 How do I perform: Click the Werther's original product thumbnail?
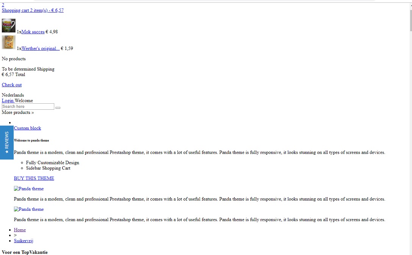(x=9, y=42)
